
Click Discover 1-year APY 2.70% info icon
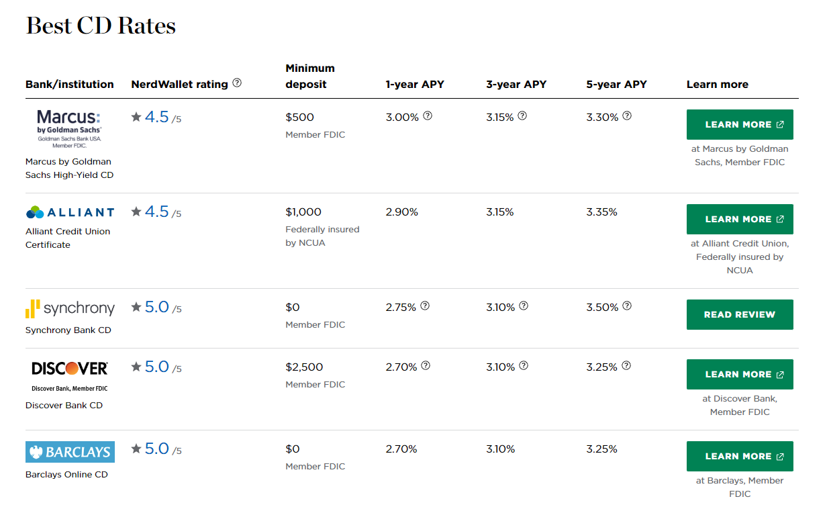click(426, 366)
